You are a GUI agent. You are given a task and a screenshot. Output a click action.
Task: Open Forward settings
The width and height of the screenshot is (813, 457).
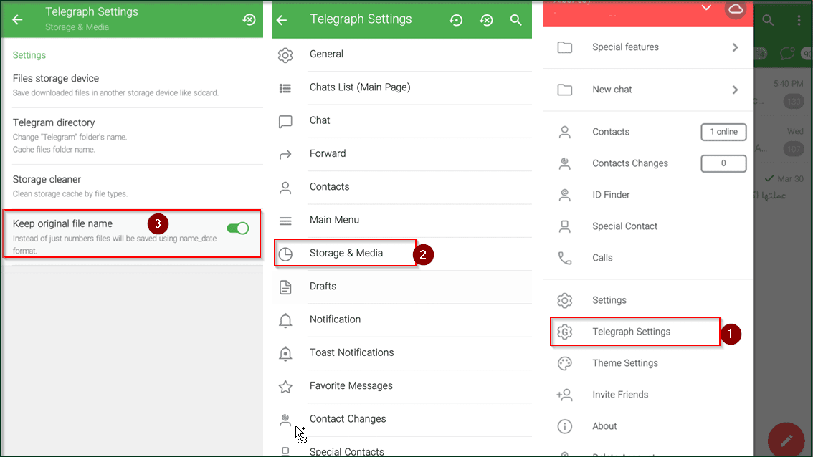(x=401, y=153)
